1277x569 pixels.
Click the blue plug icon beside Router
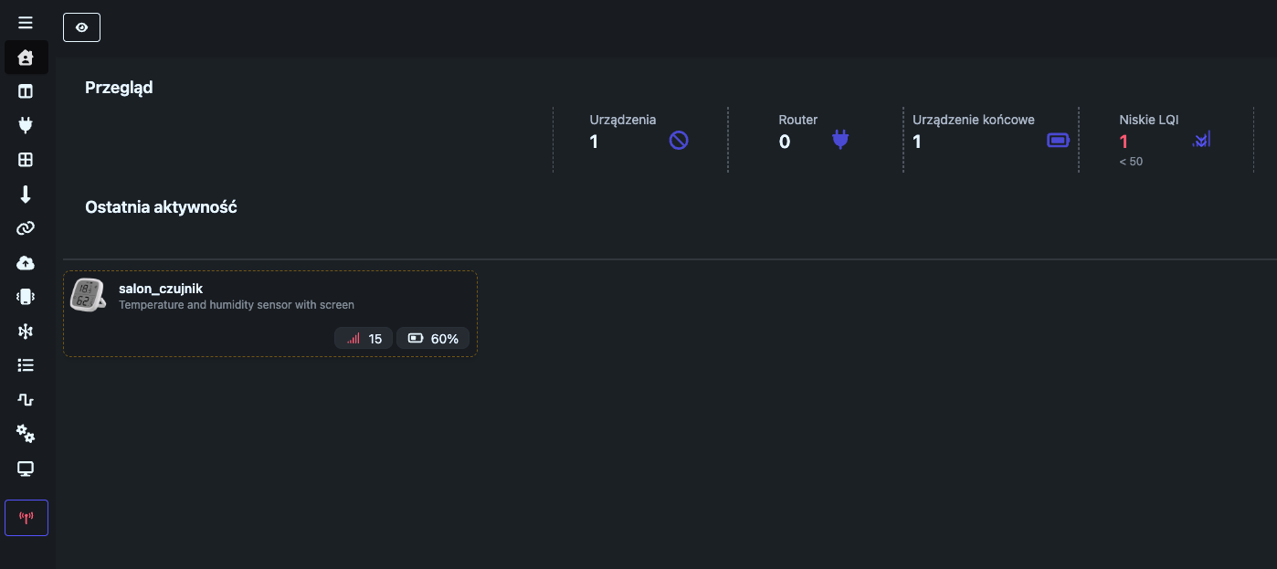[x=840, y=141]
